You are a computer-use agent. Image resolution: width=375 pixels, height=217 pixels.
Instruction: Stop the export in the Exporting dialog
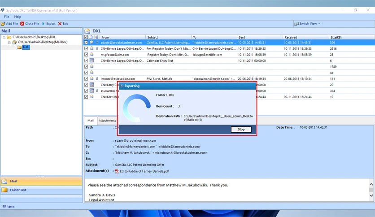tap(241, 129)
